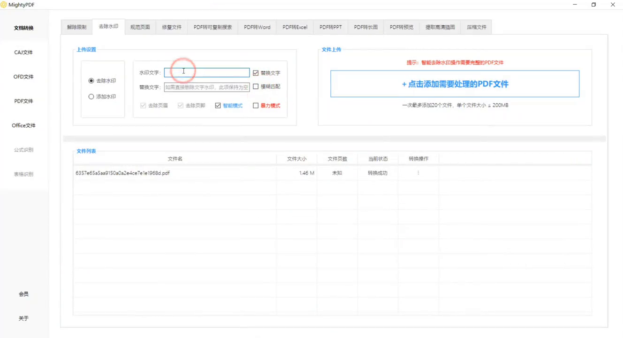This screenshot has width=623, height=338.
Task: Open 文档转换 in the sidebar
Action: tap(23, 28)
